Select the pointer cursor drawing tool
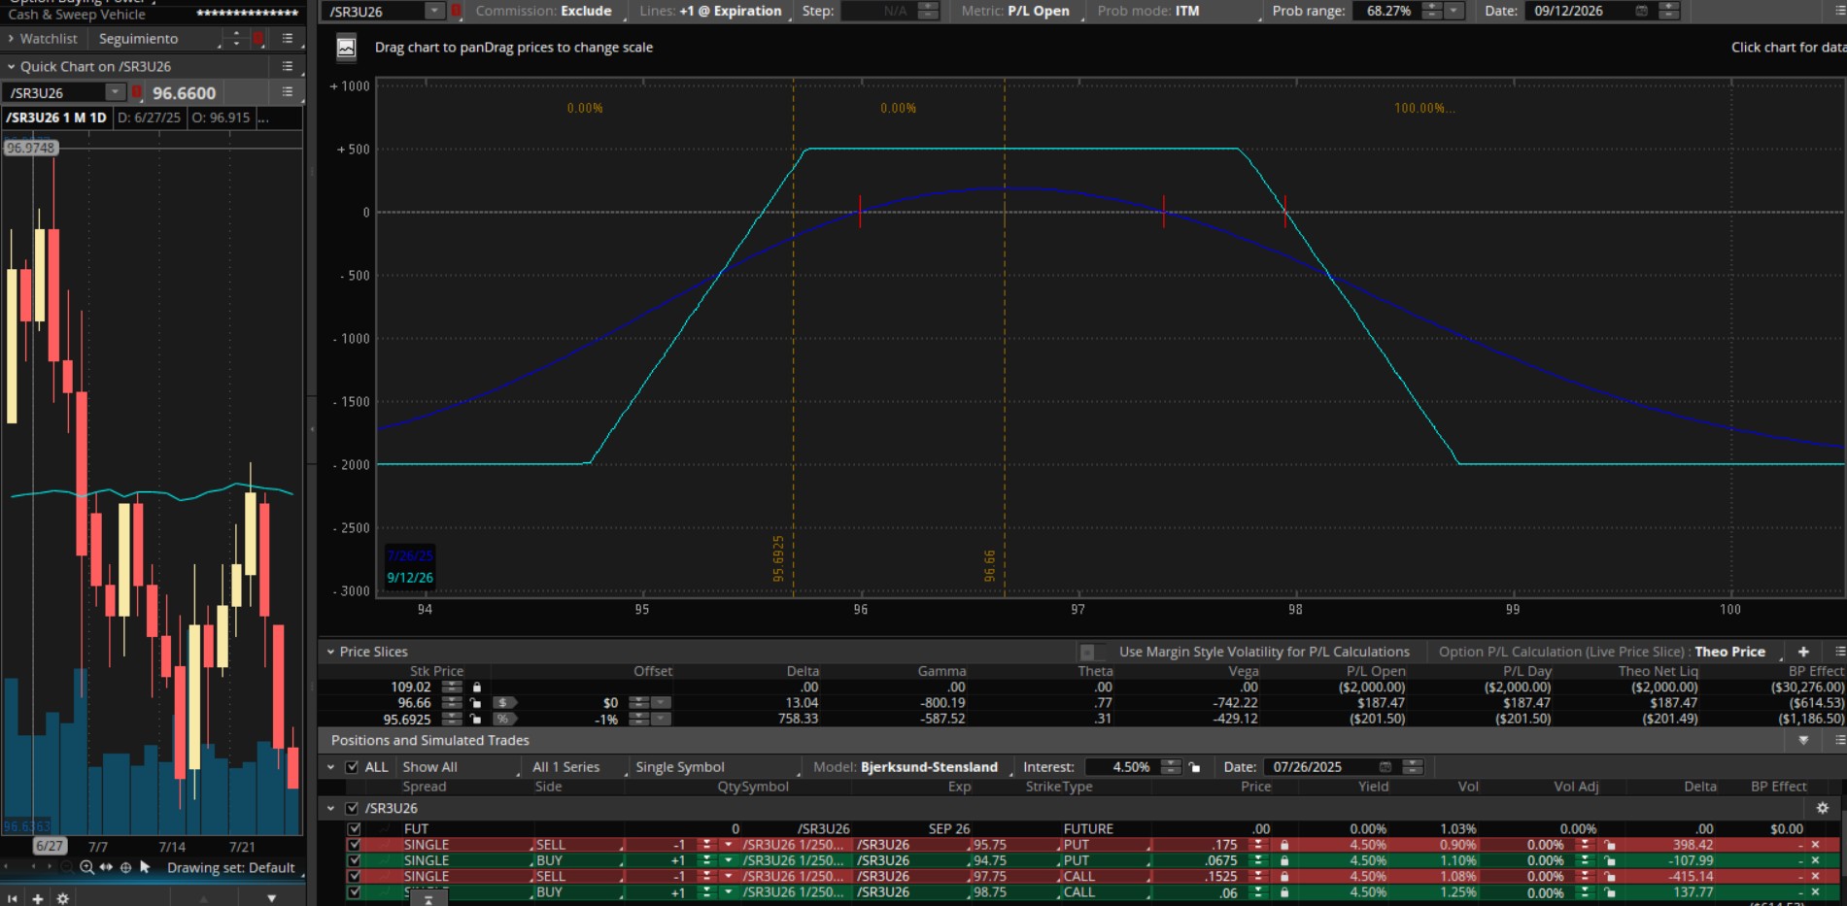 click(x=145, y=867)
